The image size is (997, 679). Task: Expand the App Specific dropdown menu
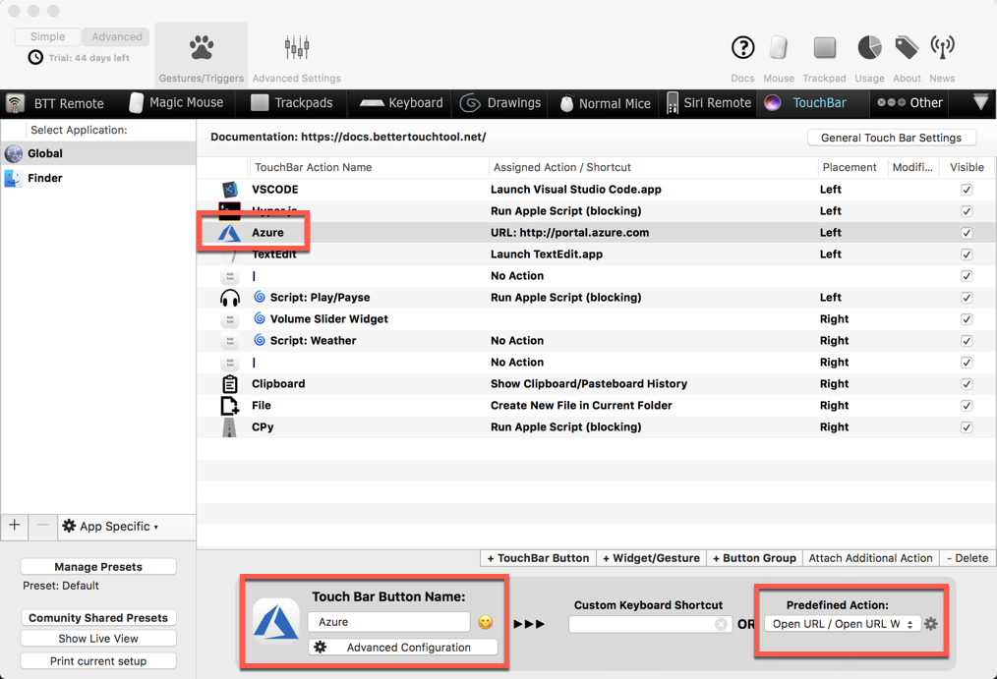(x=112, y=526)
